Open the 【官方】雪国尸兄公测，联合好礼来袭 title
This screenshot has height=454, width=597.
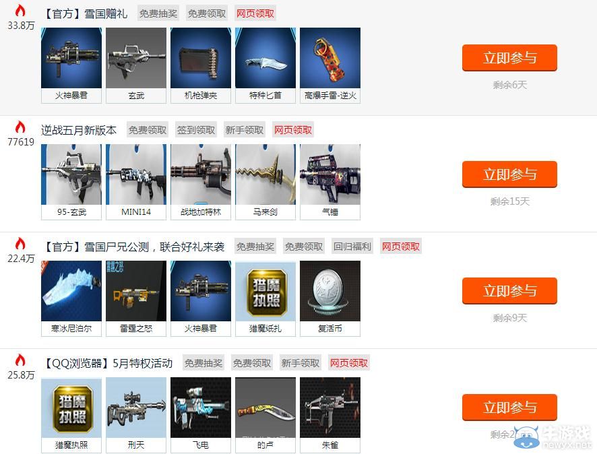coord(133,247)
